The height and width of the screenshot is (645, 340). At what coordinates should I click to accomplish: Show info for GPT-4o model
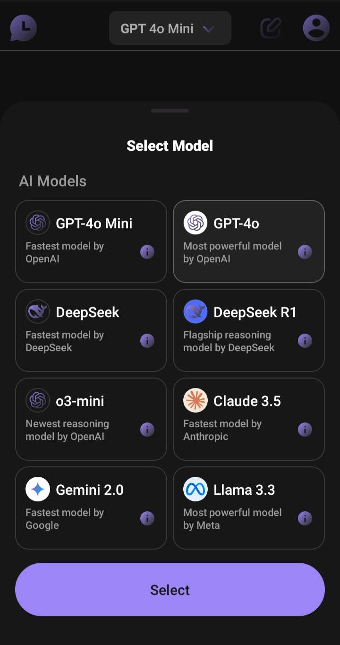point(305,252)
